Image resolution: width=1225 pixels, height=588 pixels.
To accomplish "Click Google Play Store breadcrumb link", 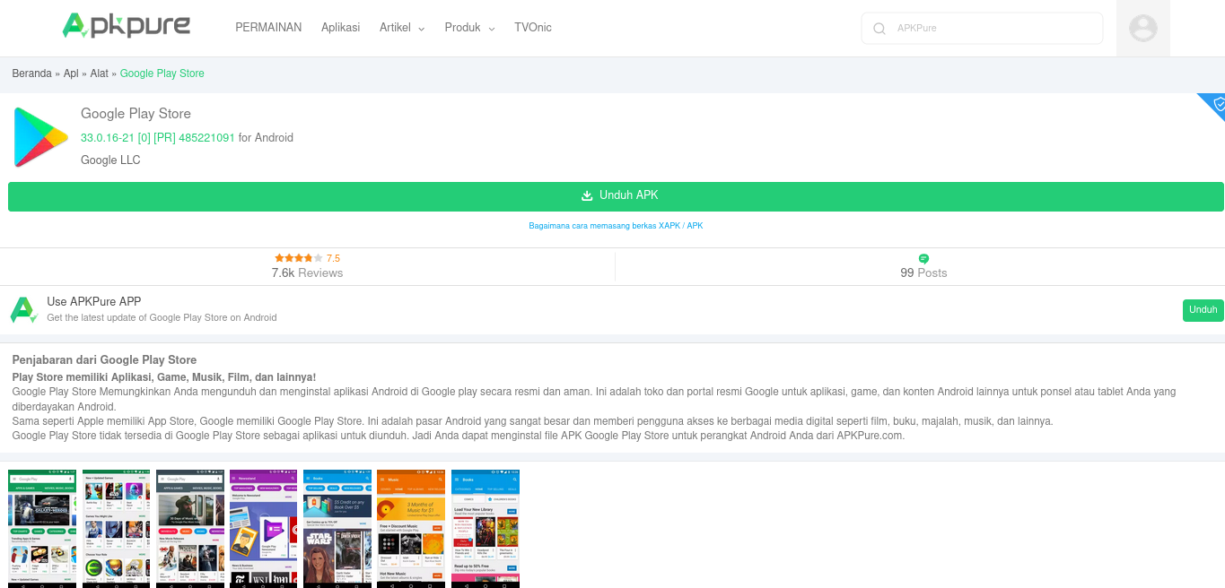I will pos(162,73).
